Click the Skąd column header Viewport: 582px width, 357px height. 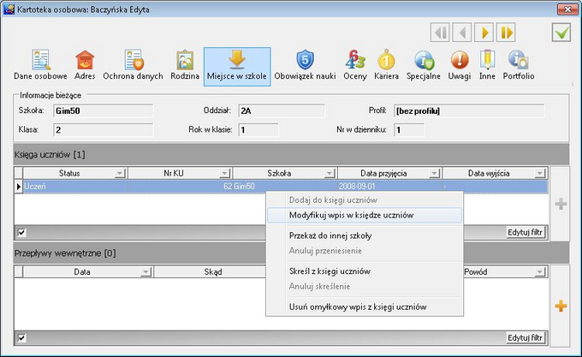[213, 272]
